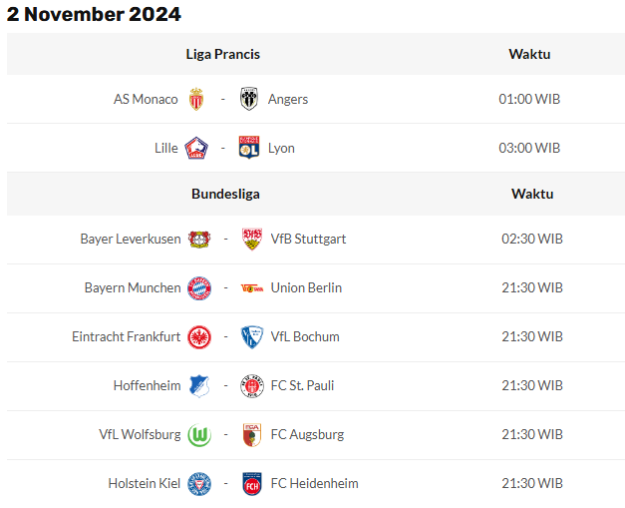Select the VfL Bochum badge
Viewport: 625px width, 508px height.
[252, 336]
